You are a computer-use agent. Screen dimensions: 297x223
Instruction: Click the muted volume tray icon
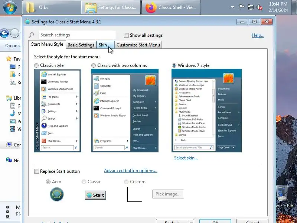point(260,7)
